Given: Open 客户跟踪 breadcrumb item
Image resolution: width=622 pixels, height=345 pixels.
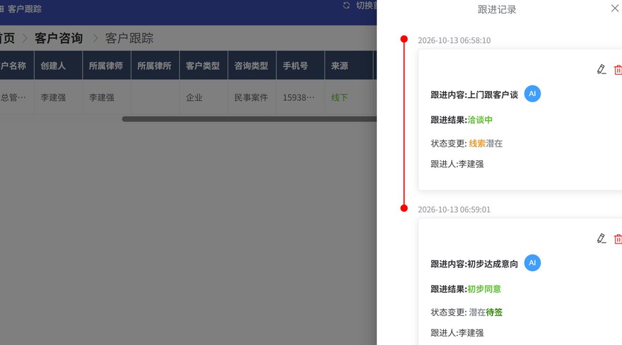Looking at the screenshot, I should click(x=129, y=38).
